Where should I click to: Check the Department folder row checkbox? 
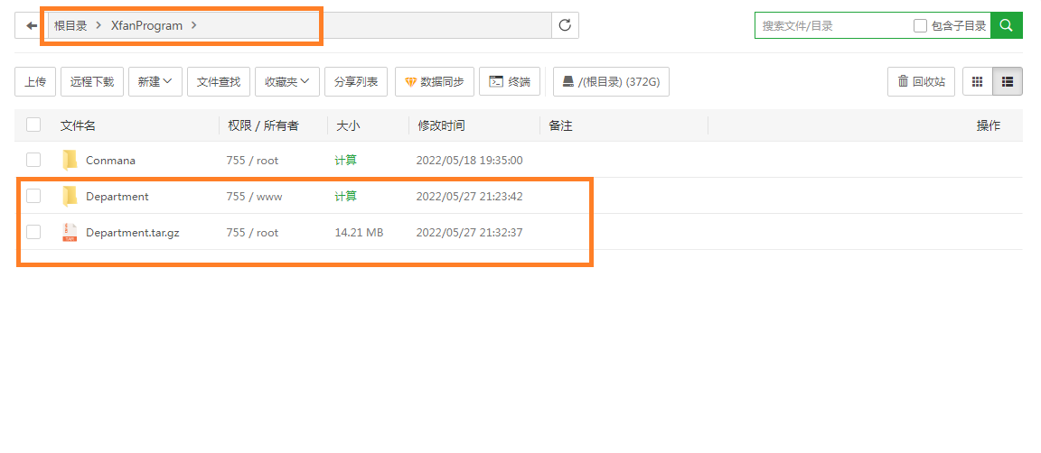[33, 196]
